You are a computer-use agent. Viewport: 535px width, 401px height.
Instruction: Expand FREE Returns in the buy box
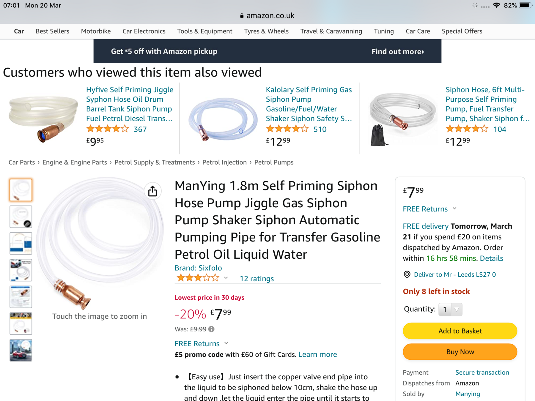[x=454, y=209]
